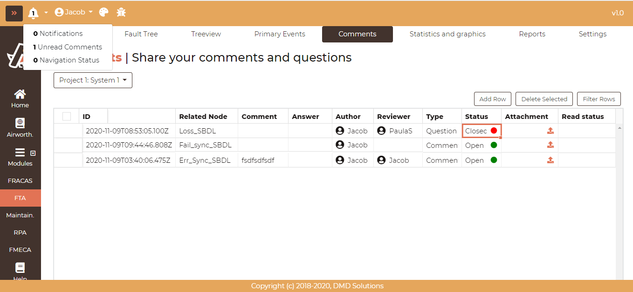
Task: Open the color palette theme icon
Action: point(103,13)
